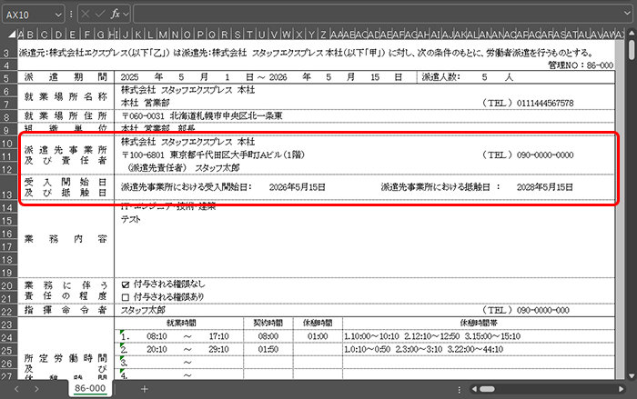Click the horizontal scrollbar left arrow
The height and width of the screenshot is (399, 637).
coord(474,389)
